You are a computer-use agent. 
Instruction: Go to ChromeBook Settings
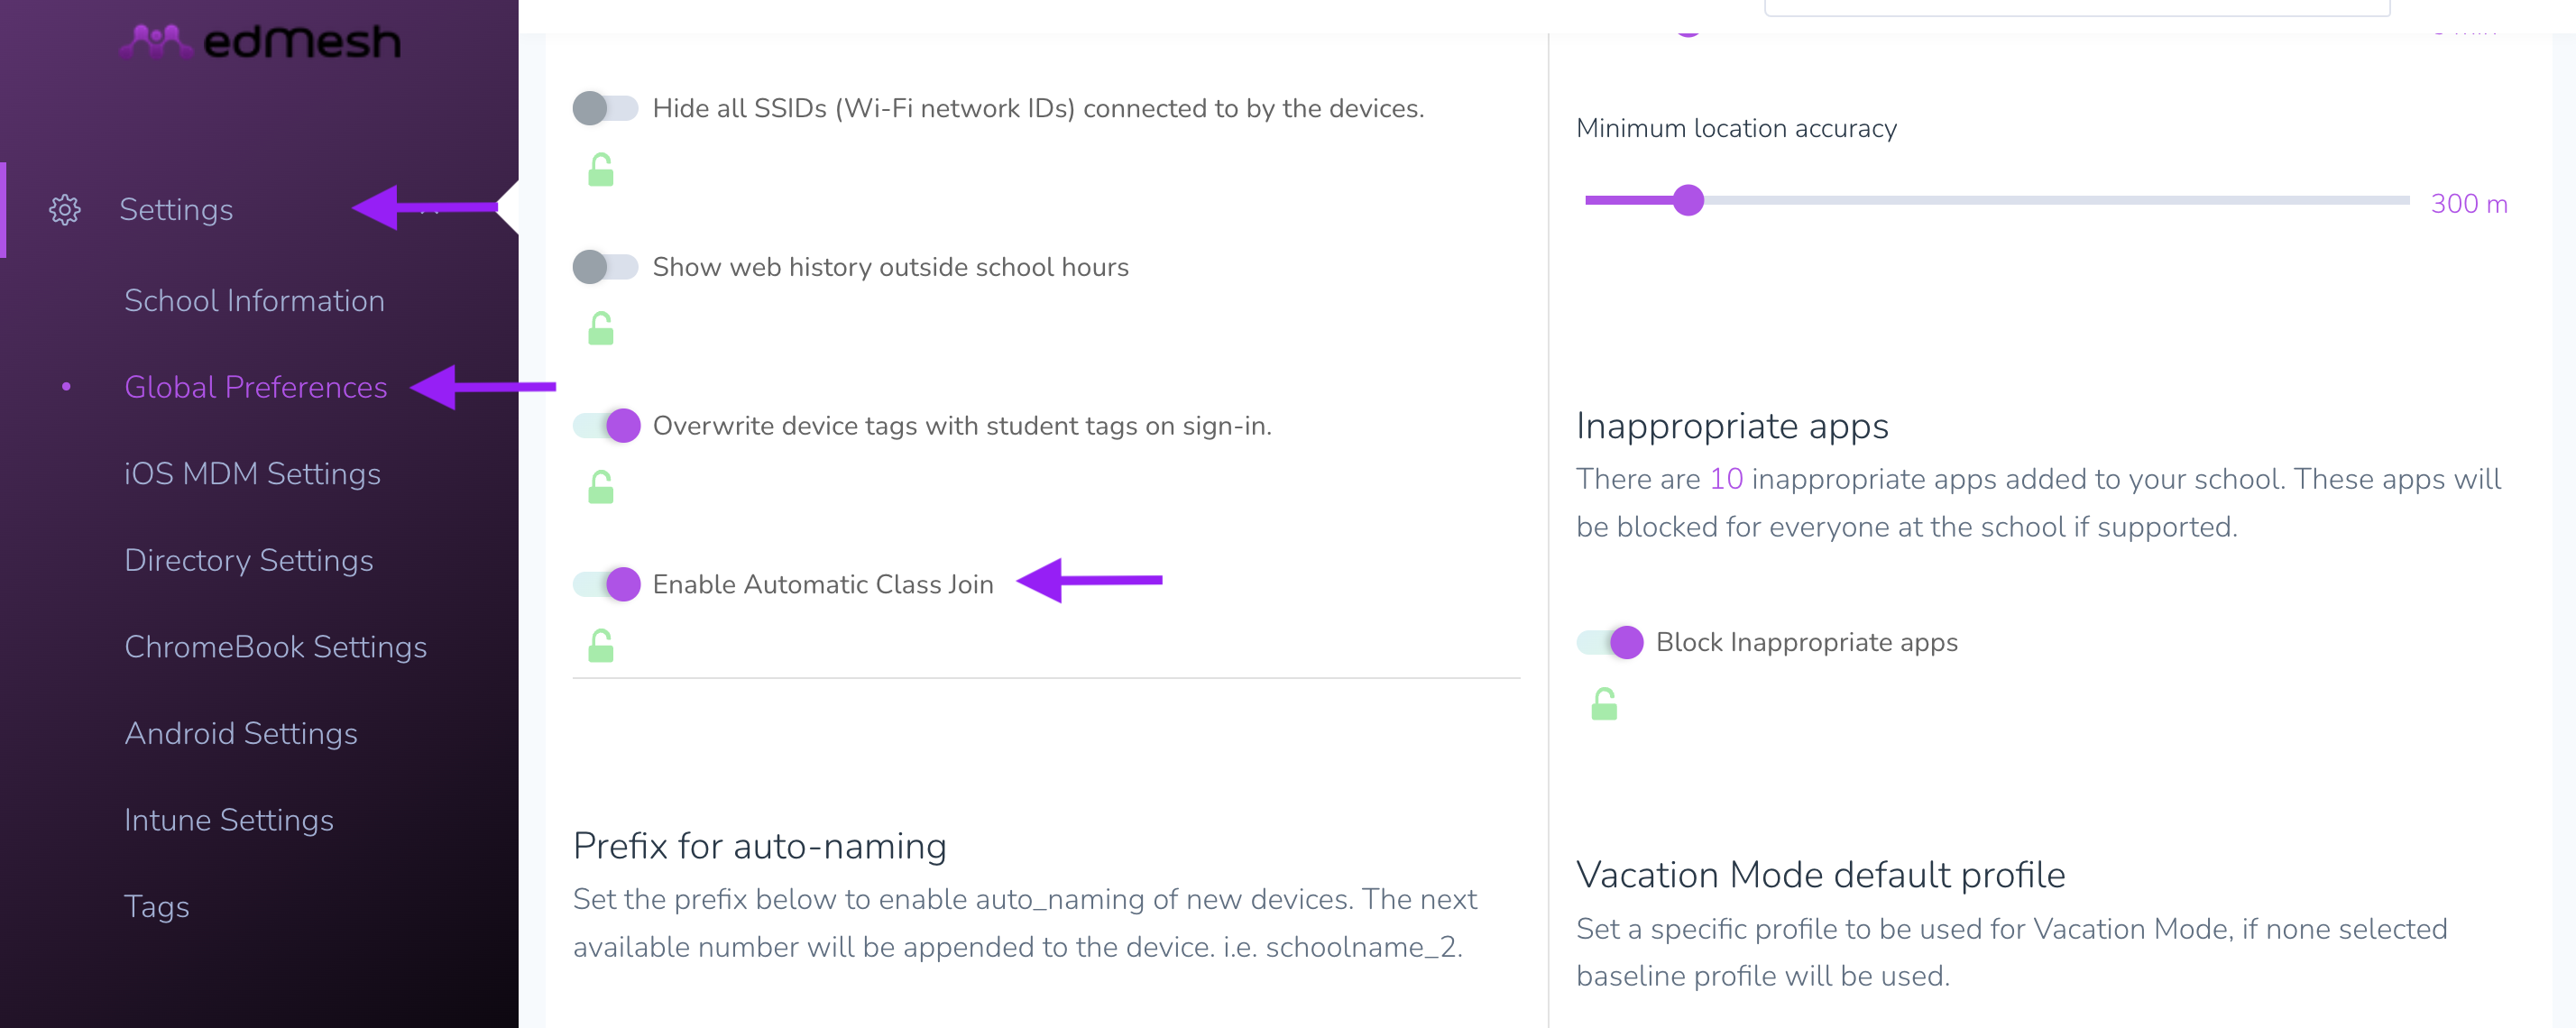[x=275, y=647]
